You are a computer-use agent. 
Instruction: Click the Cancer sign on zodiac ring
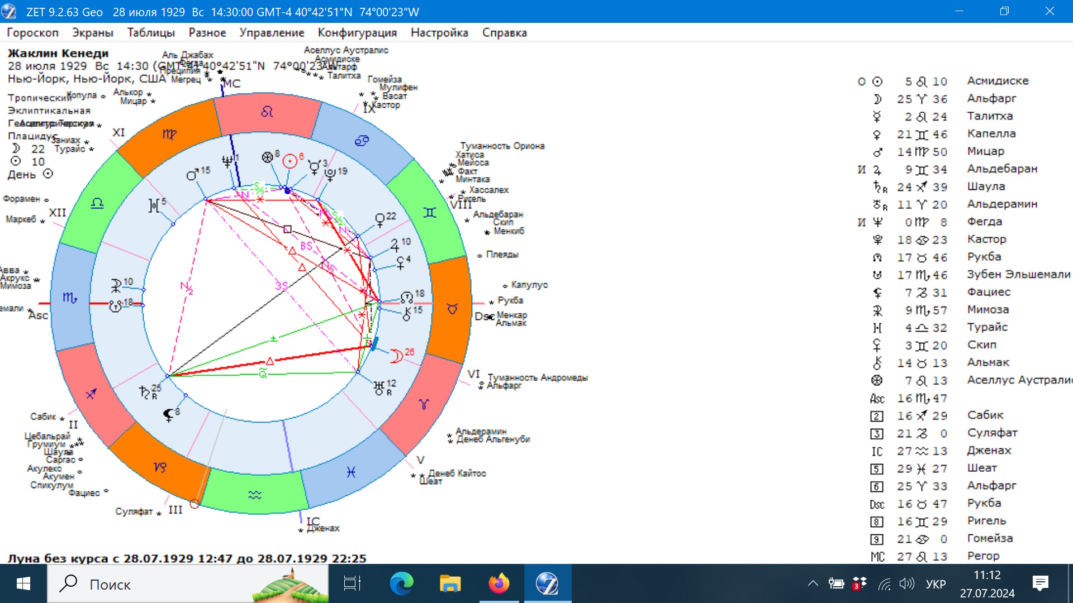pos(362,141)
